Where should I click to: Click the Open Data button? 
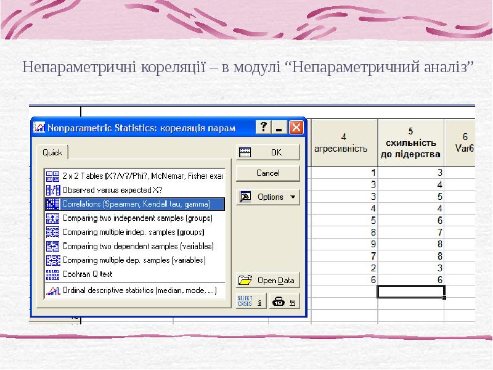[x=267, y=280]
